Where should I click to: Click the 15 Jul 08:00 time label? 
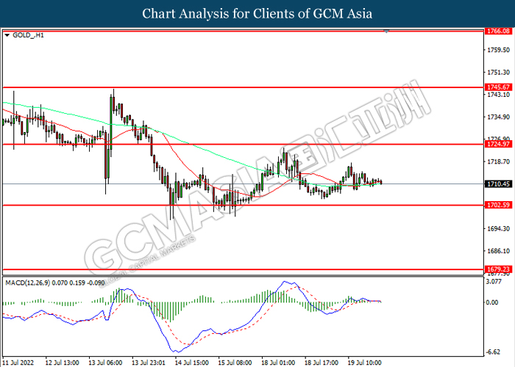235,363
